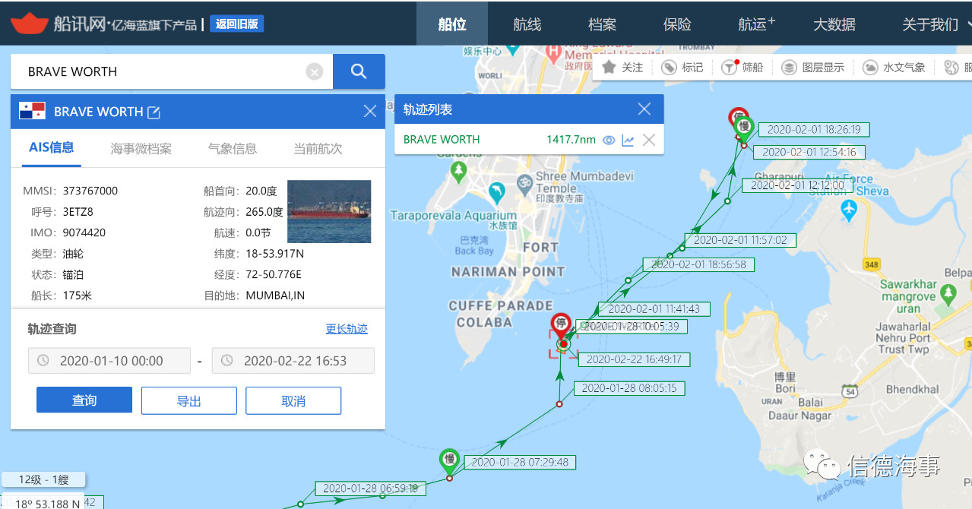Switch to the 海事微档案 tab
This screenshot has height=509, width=972.
pyautogui.click(x=141, y=149)
